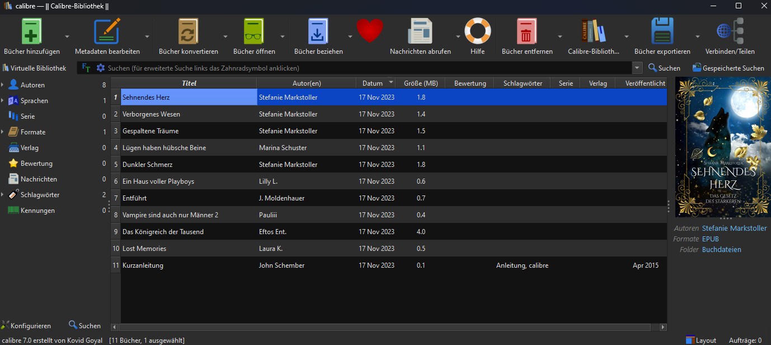Focus the search input field
The width and height of the screenshot is (771, 345).
tap(369, 68)
